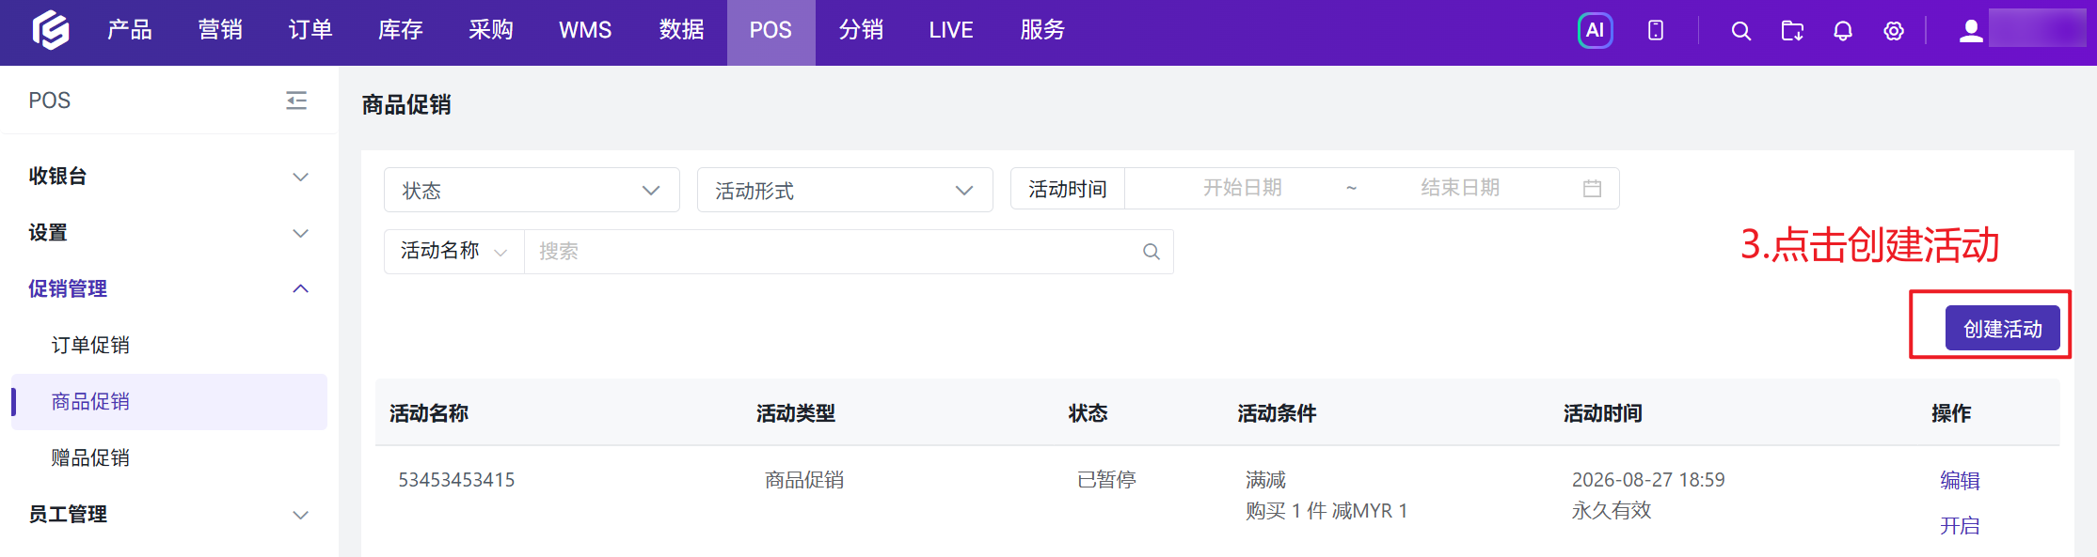This screenshot has width=2097, height=557.
Task: Click the mobile device icon in header
Action: point(1656,31)
